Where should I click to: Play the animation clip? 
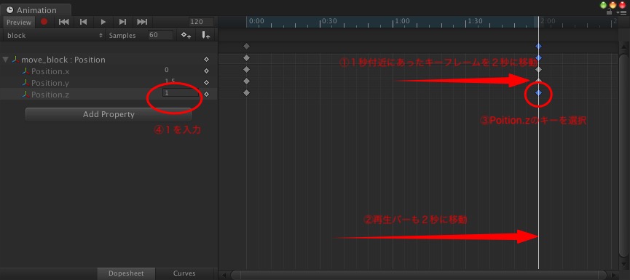(103, 22)
